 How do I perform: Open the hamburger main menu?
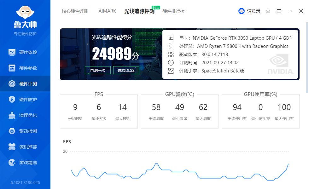(x=279, y=11)
